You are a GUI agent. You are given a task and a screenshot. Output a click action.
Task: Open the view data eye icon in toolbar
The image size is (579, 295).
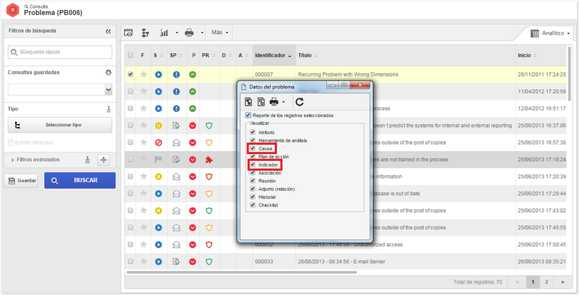coord(129,33)
